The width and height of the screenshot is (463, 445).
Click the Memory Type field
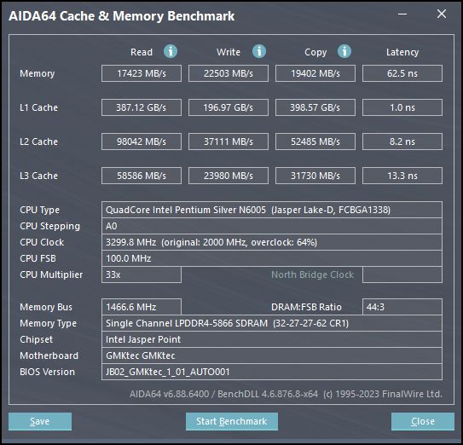[272, 323]
